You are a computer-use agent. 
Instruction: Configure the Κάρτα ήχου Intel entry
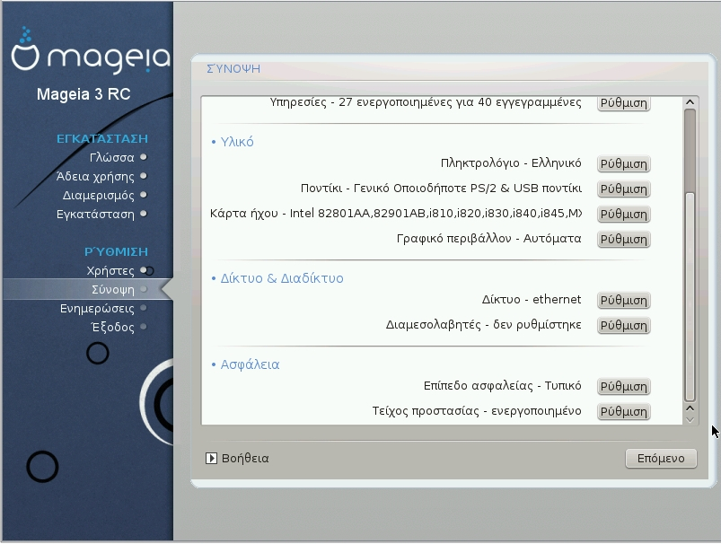click(623, 215)
